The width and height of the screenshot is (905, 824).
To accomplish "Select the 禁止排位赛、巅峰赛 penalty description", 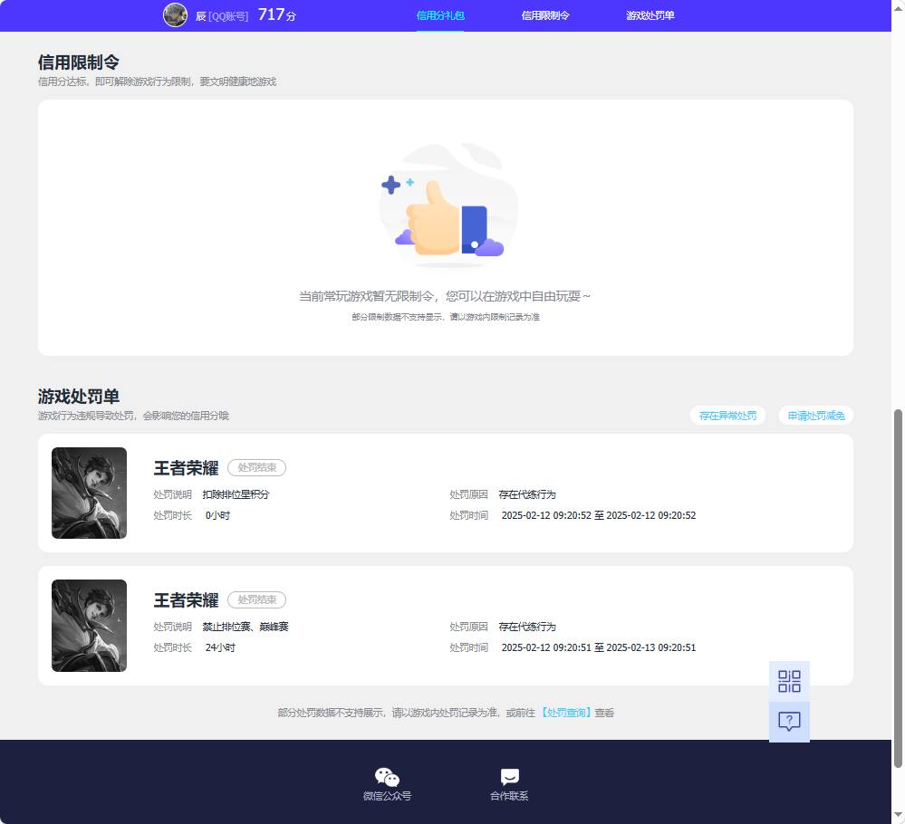I will click(246, 627).
